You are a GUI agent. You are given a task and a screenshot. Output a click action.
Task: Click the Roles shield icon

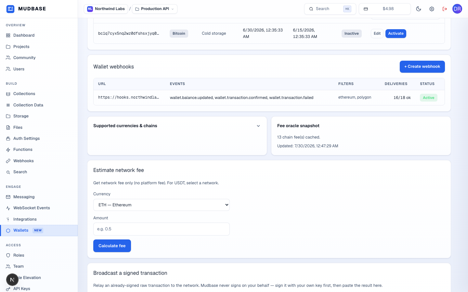(x=8, y=255)
